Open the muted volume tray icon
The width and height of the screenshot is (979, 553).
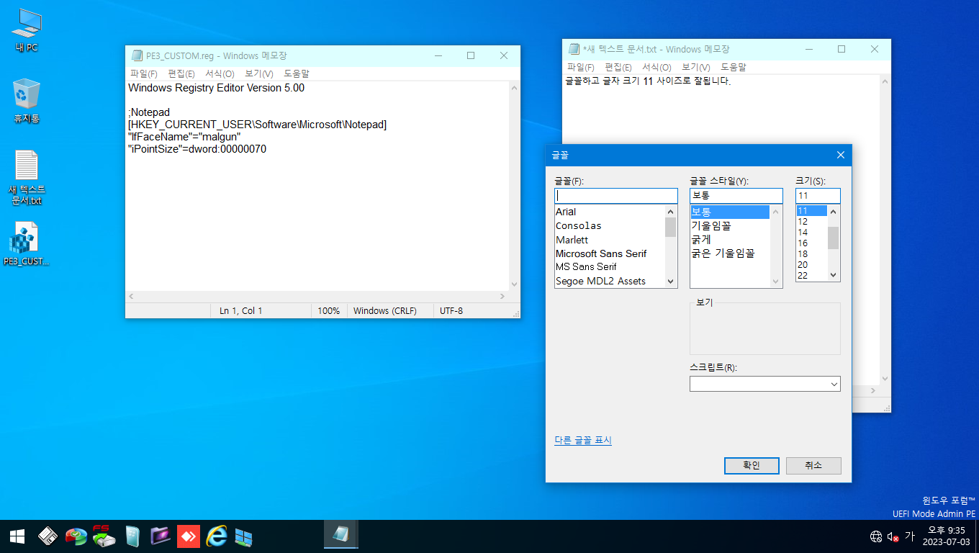(893, 536)
